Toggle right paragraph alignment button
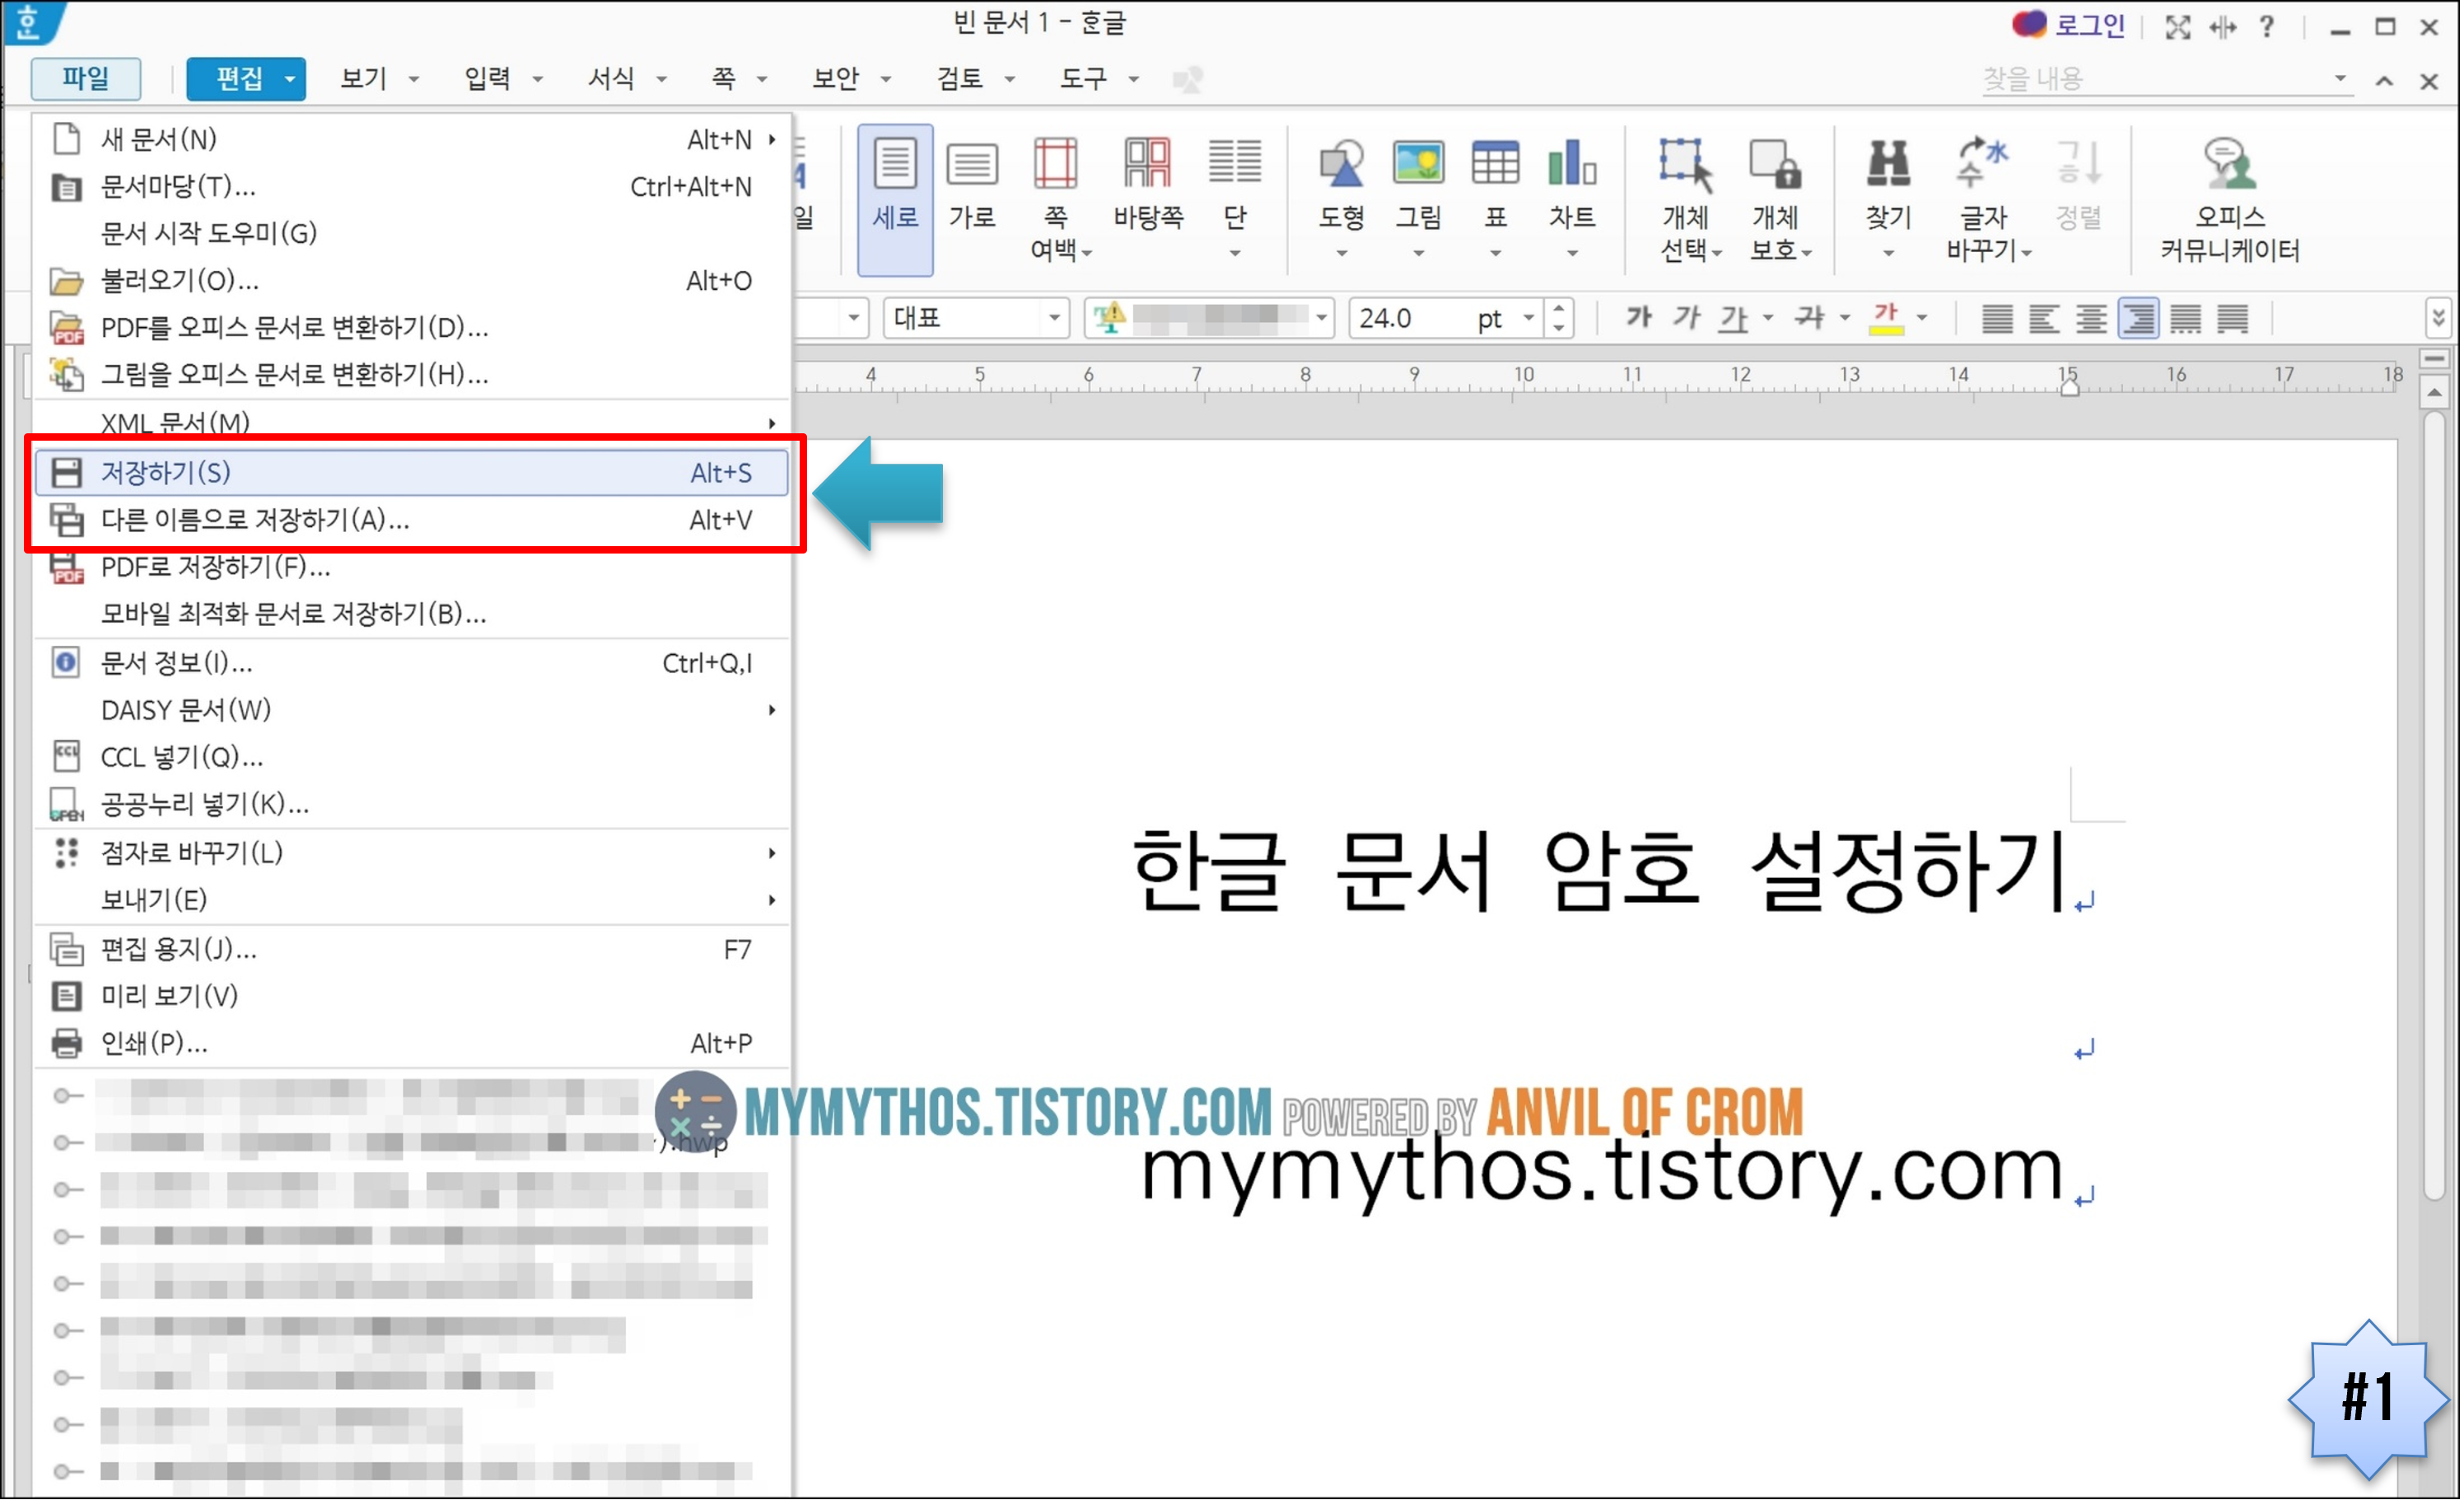Screen dimensions: 2464x1500 coord(2138,318)
